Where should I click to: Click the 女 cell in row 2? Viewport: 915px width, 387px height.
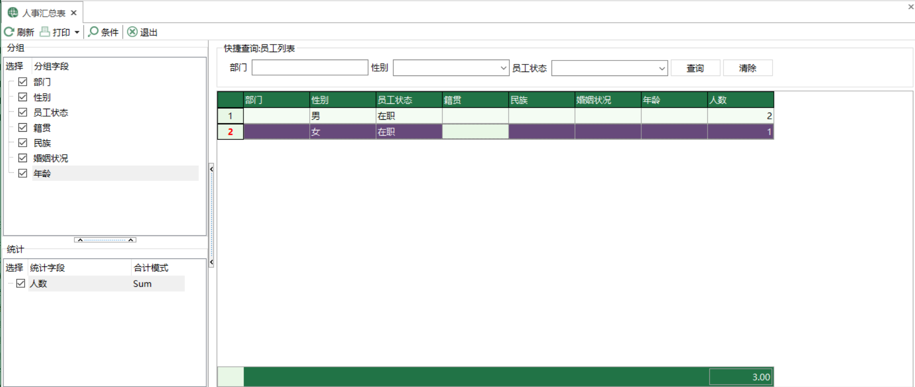[343, 132]
